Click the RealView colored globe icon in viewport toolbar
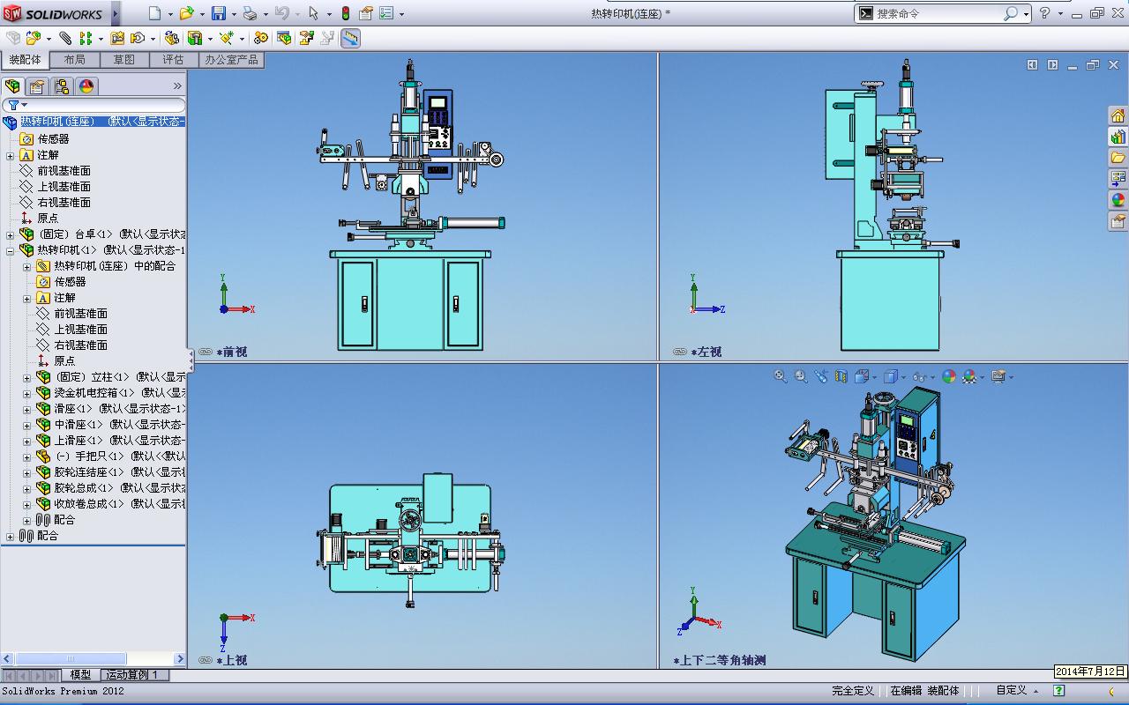The width and height of the screenshot is (1129, 705). pos(948,376)
